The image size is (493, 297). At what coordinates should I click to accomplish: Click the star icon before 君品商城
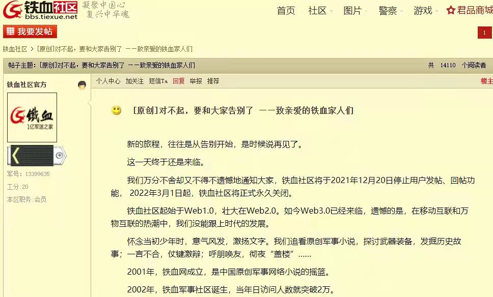pos(451,10)
